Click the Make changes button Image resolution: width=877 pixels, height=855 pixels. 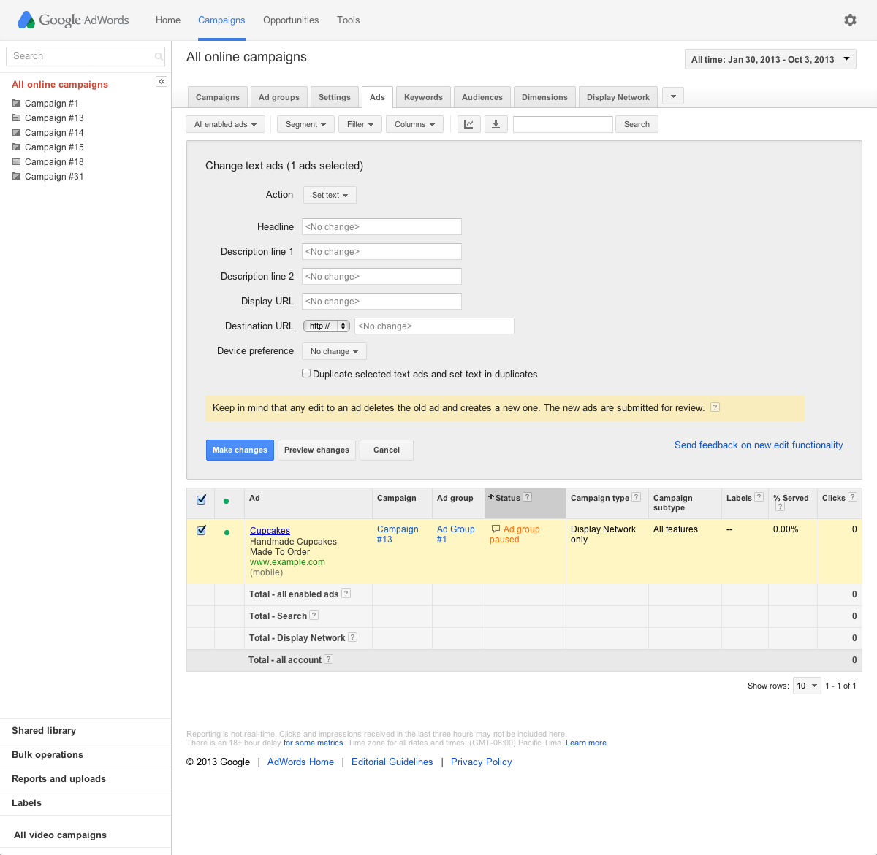240,450
